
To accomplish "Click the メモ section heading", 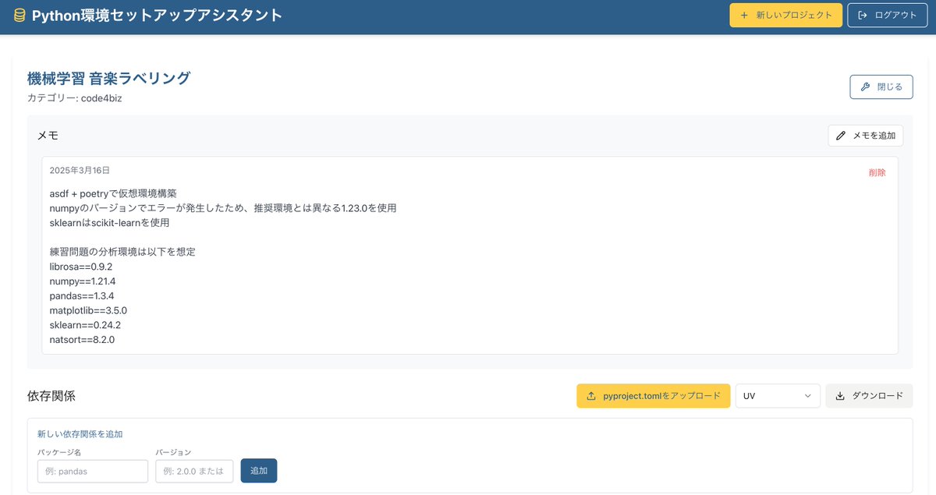I will tap(48, 136).
